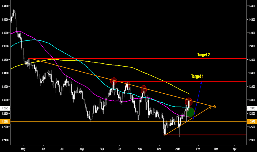Select the green circle marker near January candles
Image resolution: width=257 pixels, height=152 pixels.
[190, 112]
